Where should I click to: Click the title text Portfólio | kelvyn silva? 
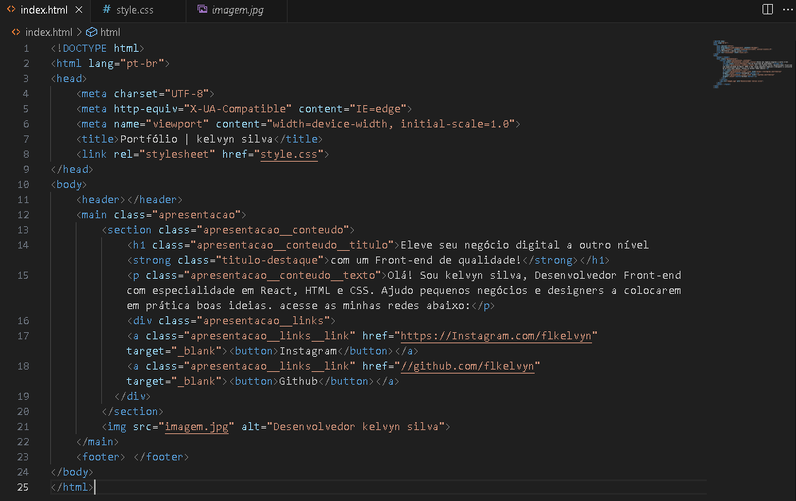pyautogui.click(x=197, y=139)
